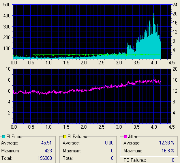
Task: Click the PO Failures value
Action: pos(173,160)
